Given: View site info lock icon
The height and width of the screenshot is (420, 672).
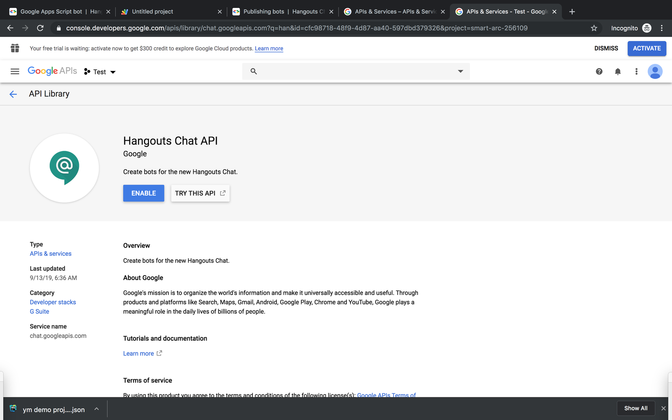Looking at the screenshot, I should tap(58, 28).
